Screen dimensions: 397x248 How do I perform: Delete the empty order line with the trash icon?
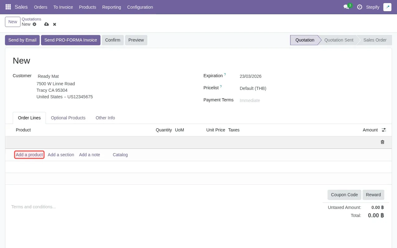tap(382, 142)
